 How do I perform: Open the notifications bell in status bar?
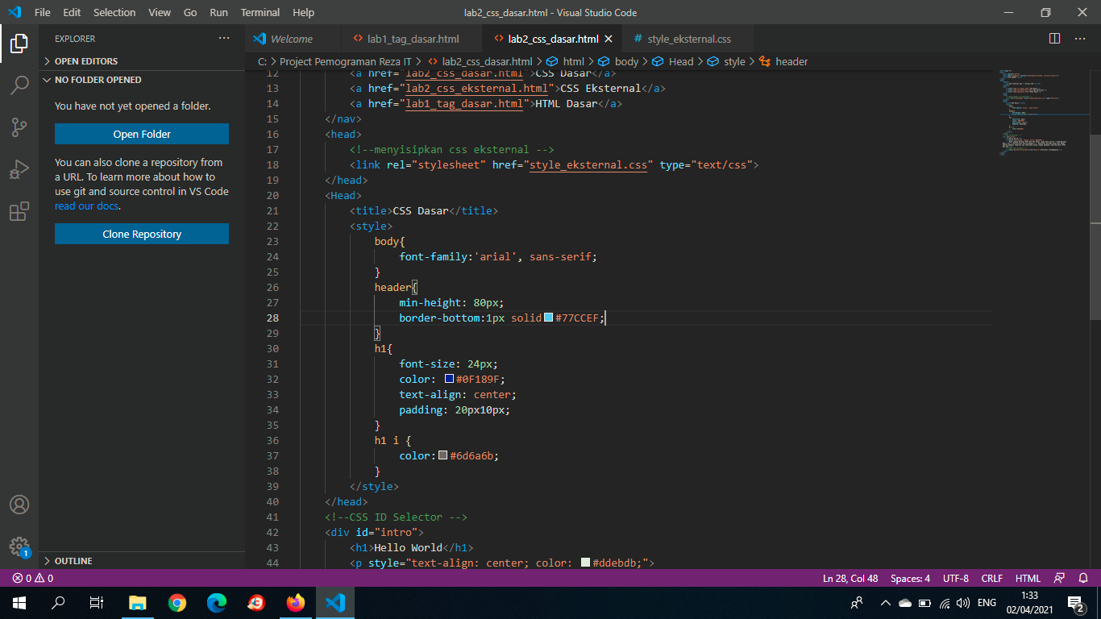[1083, 579]
